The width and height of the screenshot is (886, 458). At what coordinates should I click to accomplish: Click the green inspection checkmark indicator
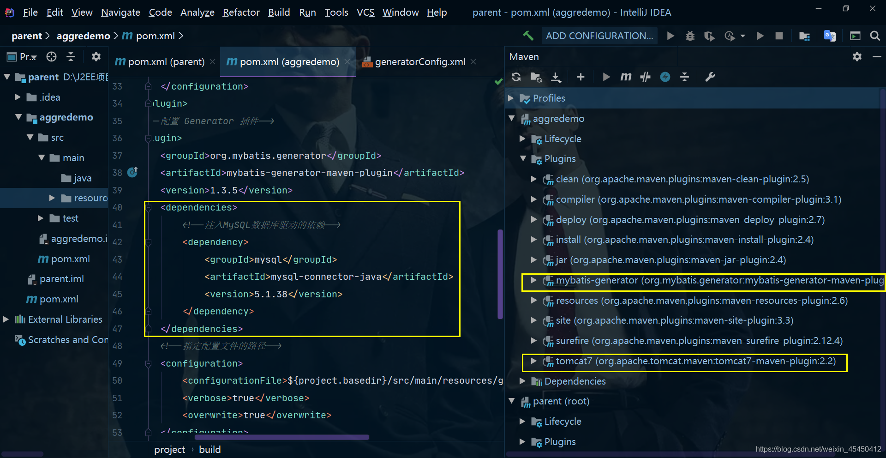coord(498,82)
